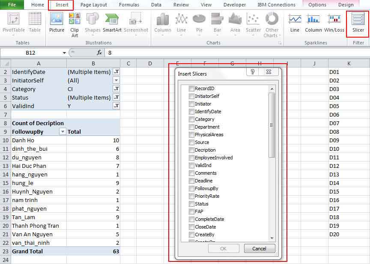
Task: Insert a Line sparkline
Action: [295, 23]
